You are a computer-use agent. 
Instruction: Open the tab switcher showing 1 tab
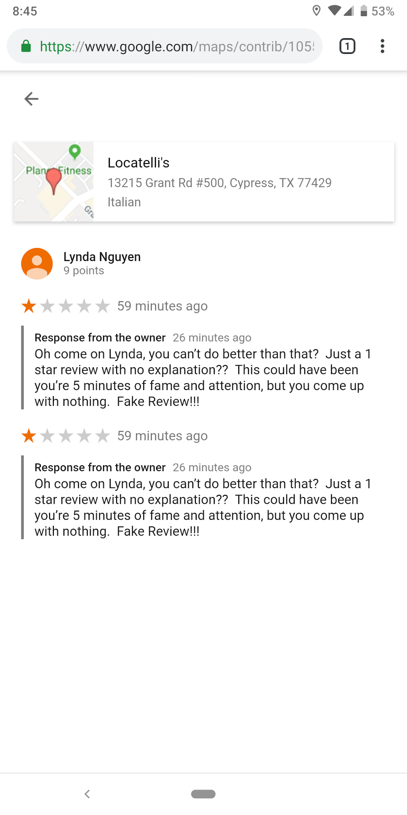(x=347, y=46)
